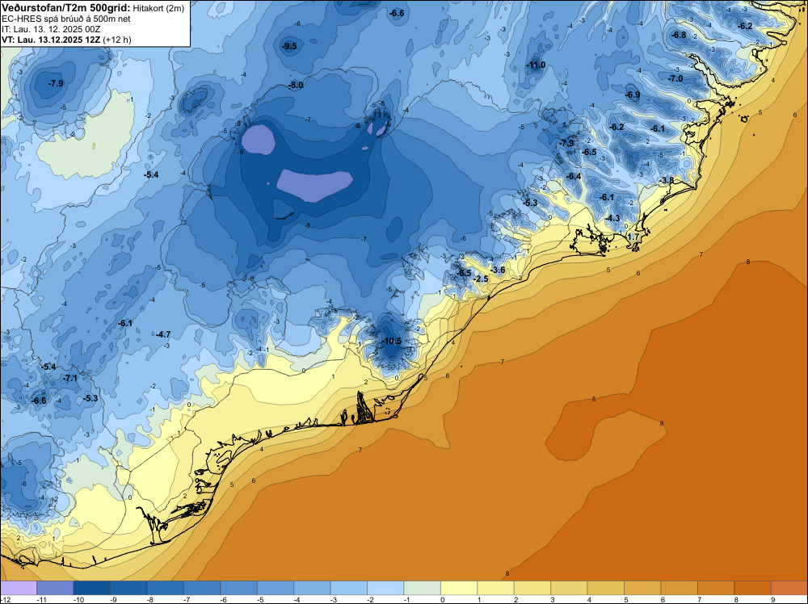Select the -4.7 temperature value

(x=163, y=334)
